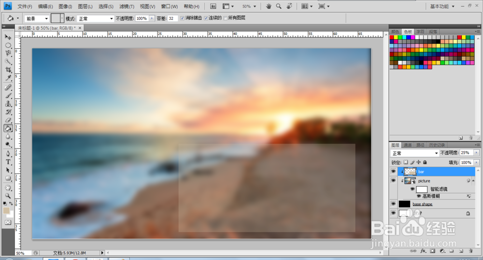Open the Layer (图层) menu
483x260 pixels.
85,6
